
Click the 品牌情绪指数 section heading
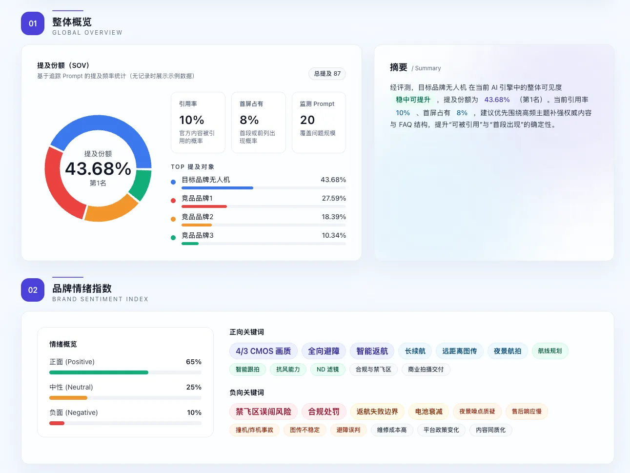pos(82,288)
